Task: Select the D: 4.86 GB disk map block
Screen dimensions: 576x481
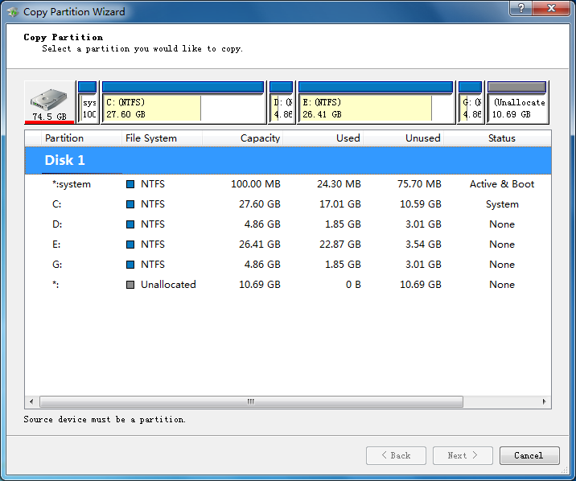Action: (282, 102)
